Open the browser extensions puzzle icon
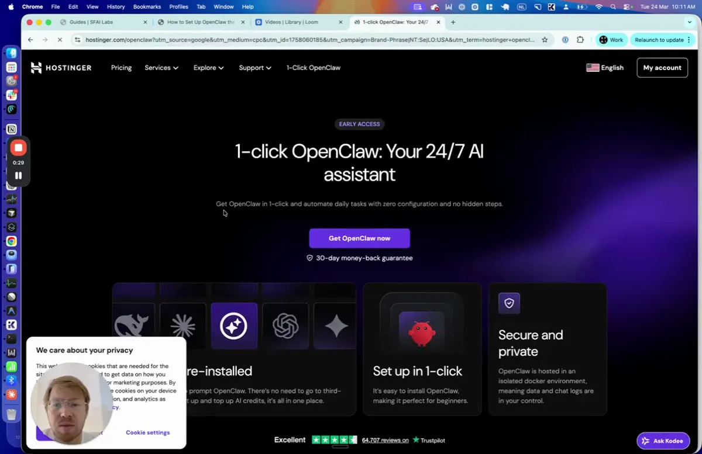The height and width of the screenshot is (454, 702). [x=580, y=40]
